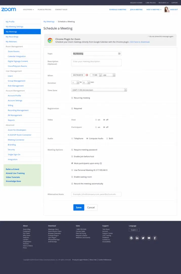Turn host video on
181x274 pixels.
point(96,120)
